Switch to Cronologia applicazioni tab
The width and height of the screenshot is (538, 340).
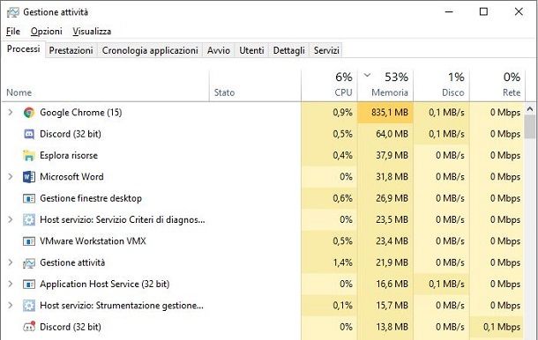point(150,50)
